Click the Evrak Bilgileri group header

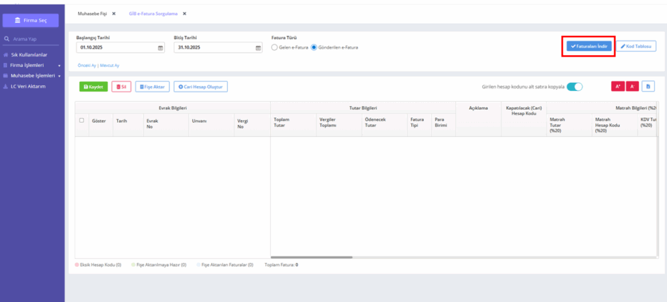click(x=173, y=108)
